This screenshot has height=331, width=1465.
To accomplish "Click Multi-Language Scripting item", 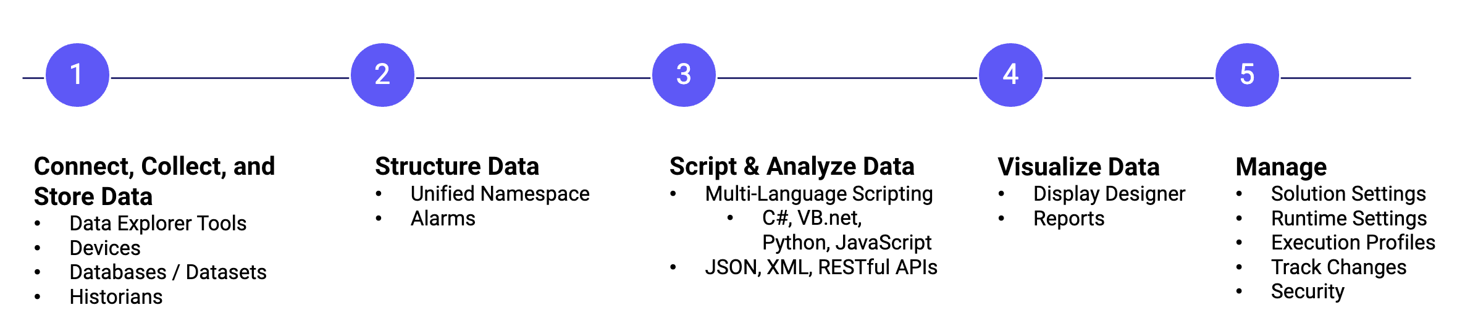I will tap(819, 194).
